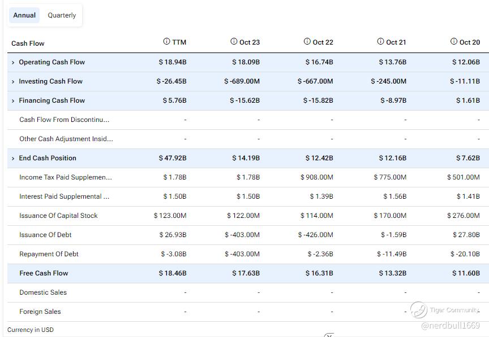
Task: Select the Repayment Of Debt row label
Action: pos(49,254)
